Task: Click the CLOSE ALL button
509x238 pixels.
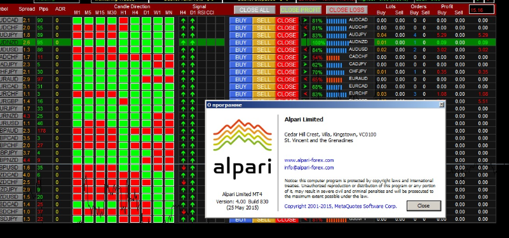Action: (x=254, y=10)
